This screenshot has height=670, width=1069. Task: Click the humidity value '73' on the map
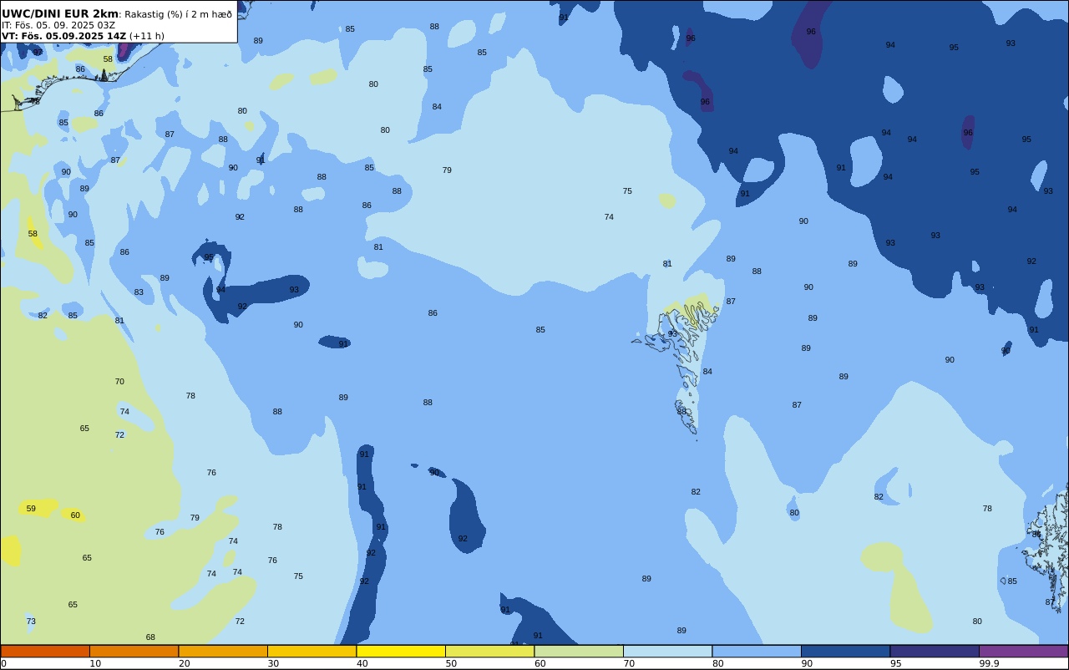tap(31, 622)
